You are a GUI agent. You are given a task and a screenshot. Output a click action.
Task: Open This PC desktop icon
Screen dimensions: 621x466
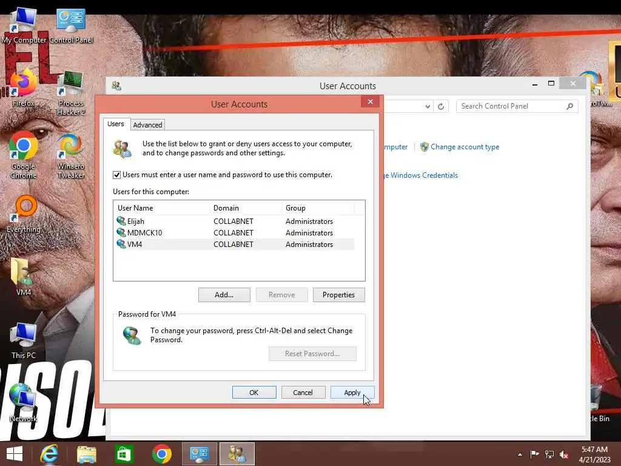click(24, 340)
